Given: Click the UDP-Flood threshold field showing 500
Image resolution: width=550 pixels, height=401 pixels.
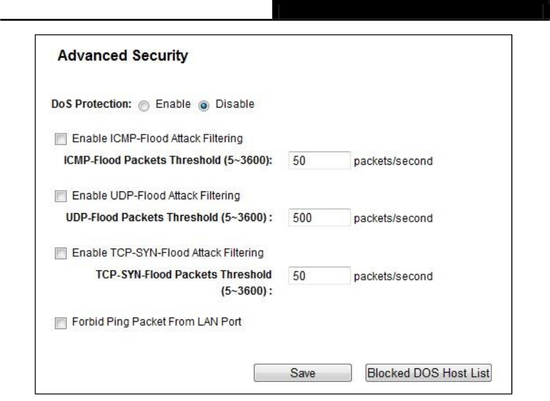Looking at the screenshot, I should click(319, 218).
